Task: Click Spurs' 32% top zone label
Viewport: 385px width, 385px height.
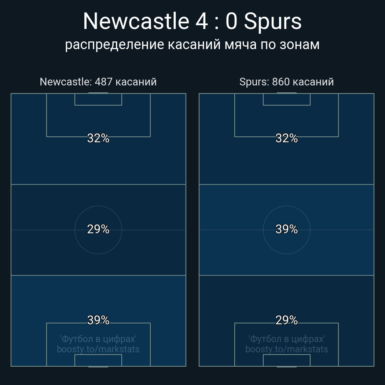Action: coord(286,138)
